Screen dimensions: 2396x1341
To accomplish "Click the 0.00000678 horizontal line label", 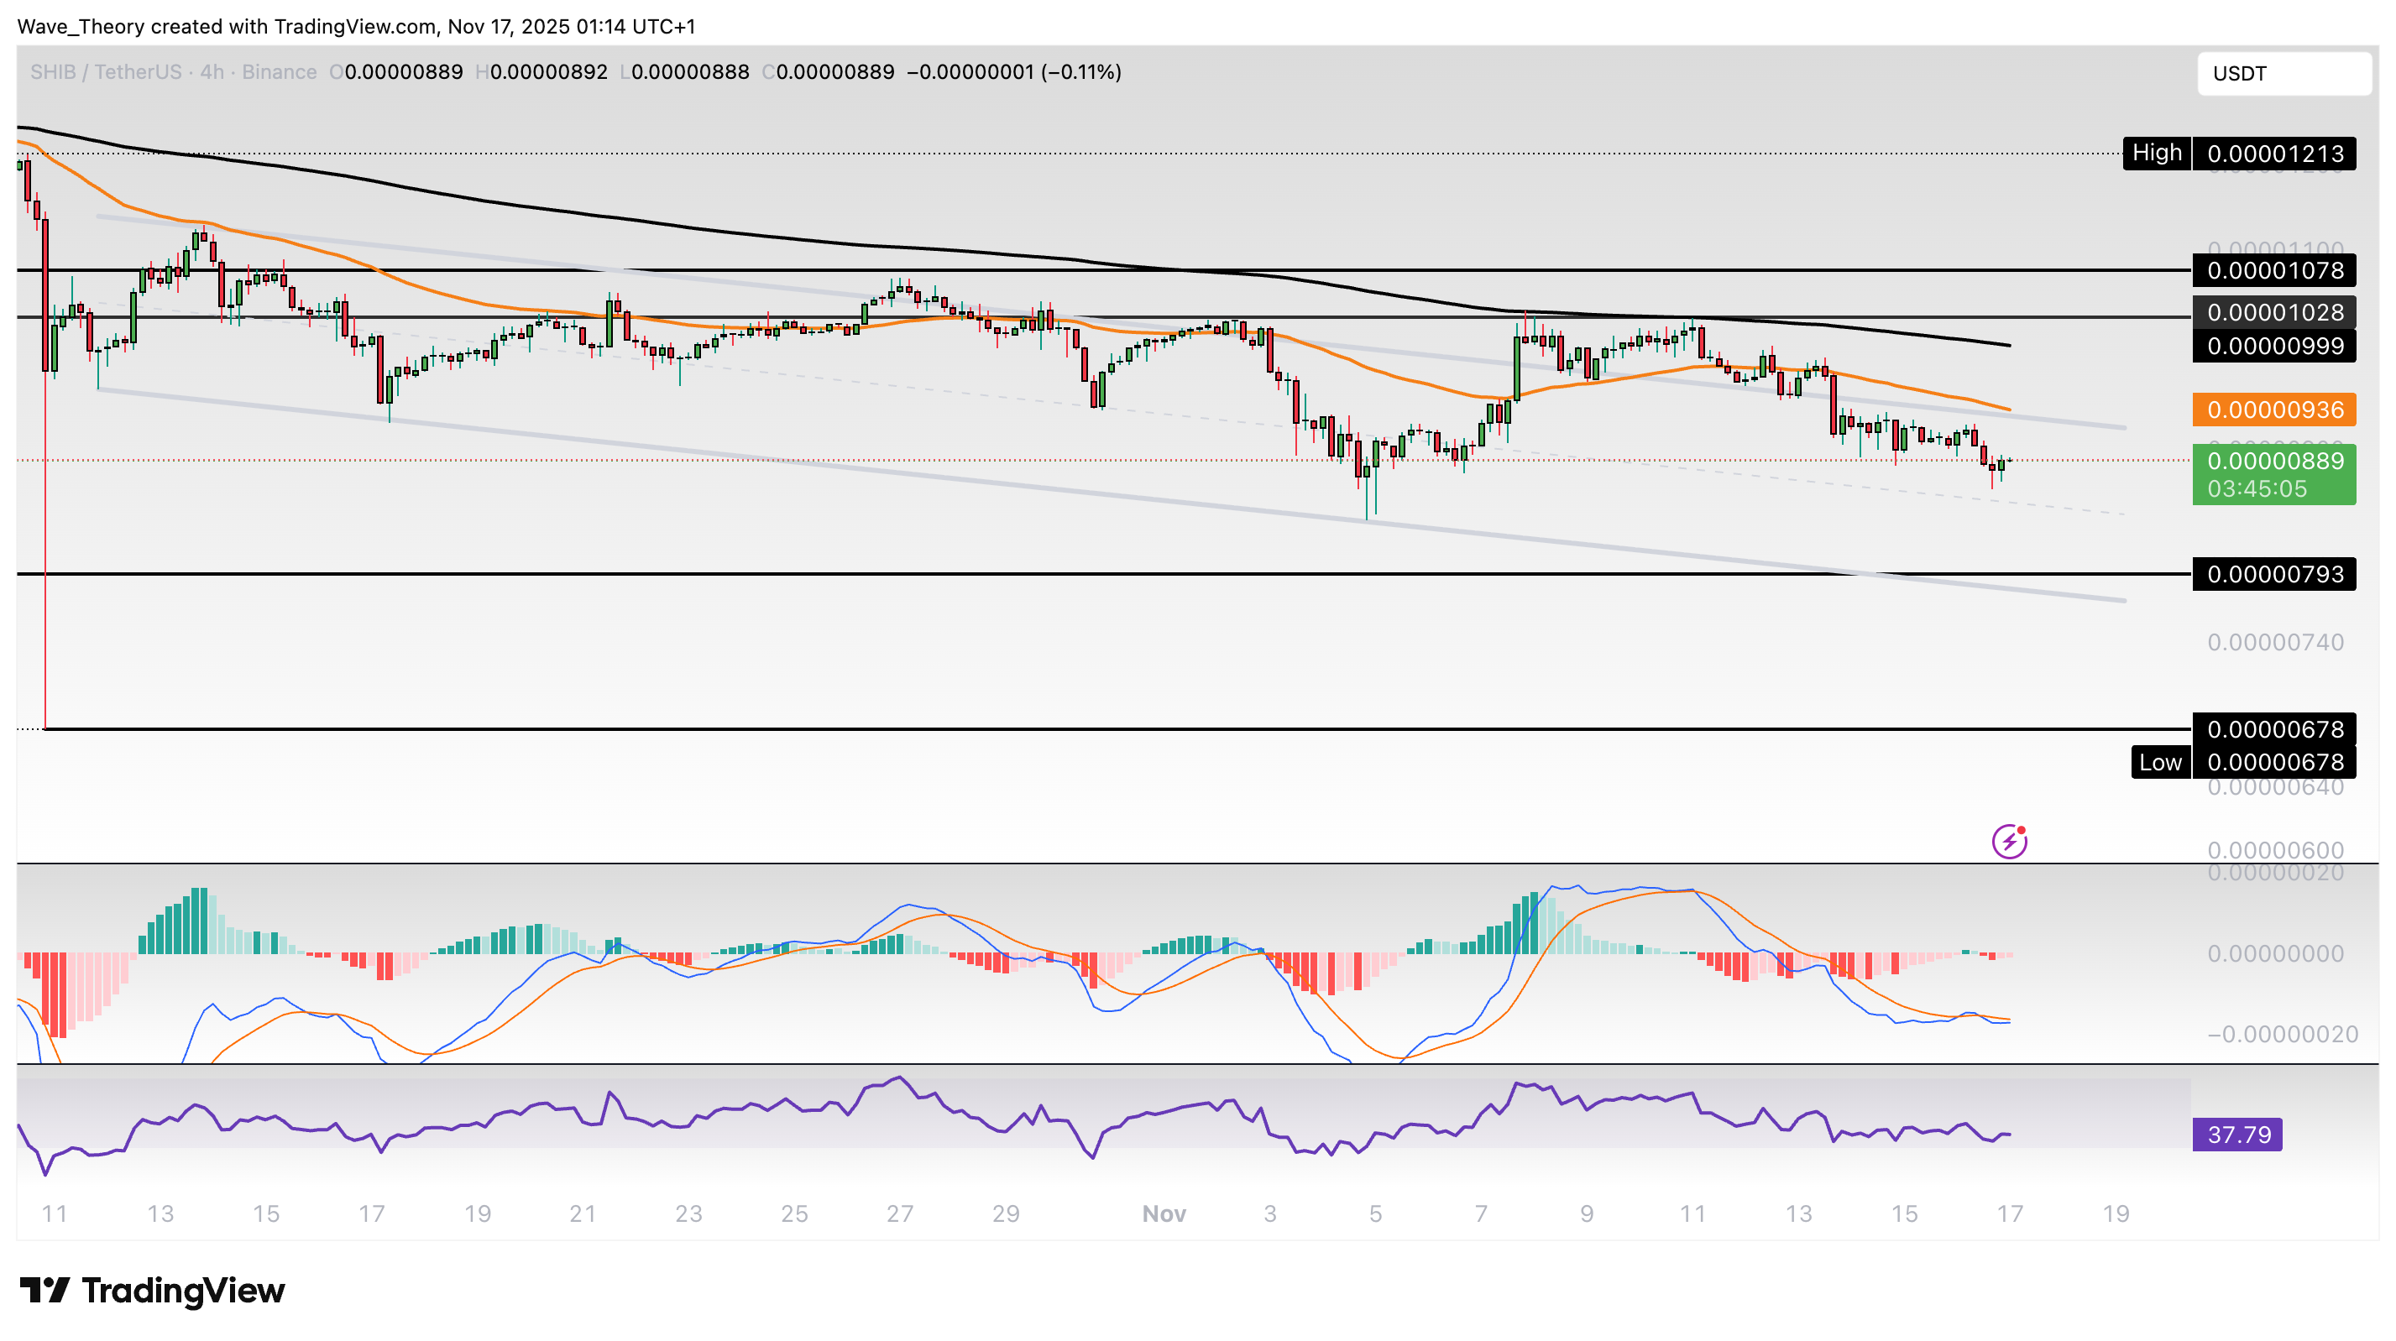I will click(2274, 729).
